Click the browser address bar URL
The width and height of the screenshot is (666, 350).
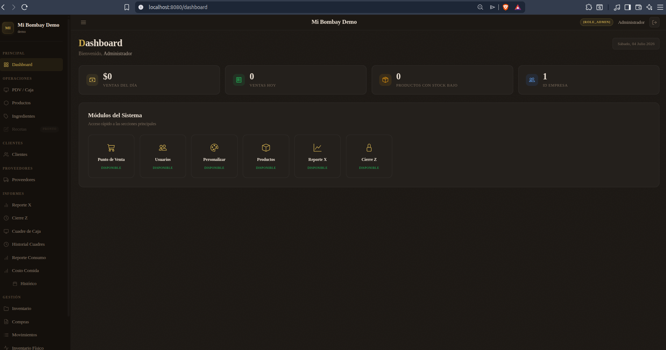(178, 7)
